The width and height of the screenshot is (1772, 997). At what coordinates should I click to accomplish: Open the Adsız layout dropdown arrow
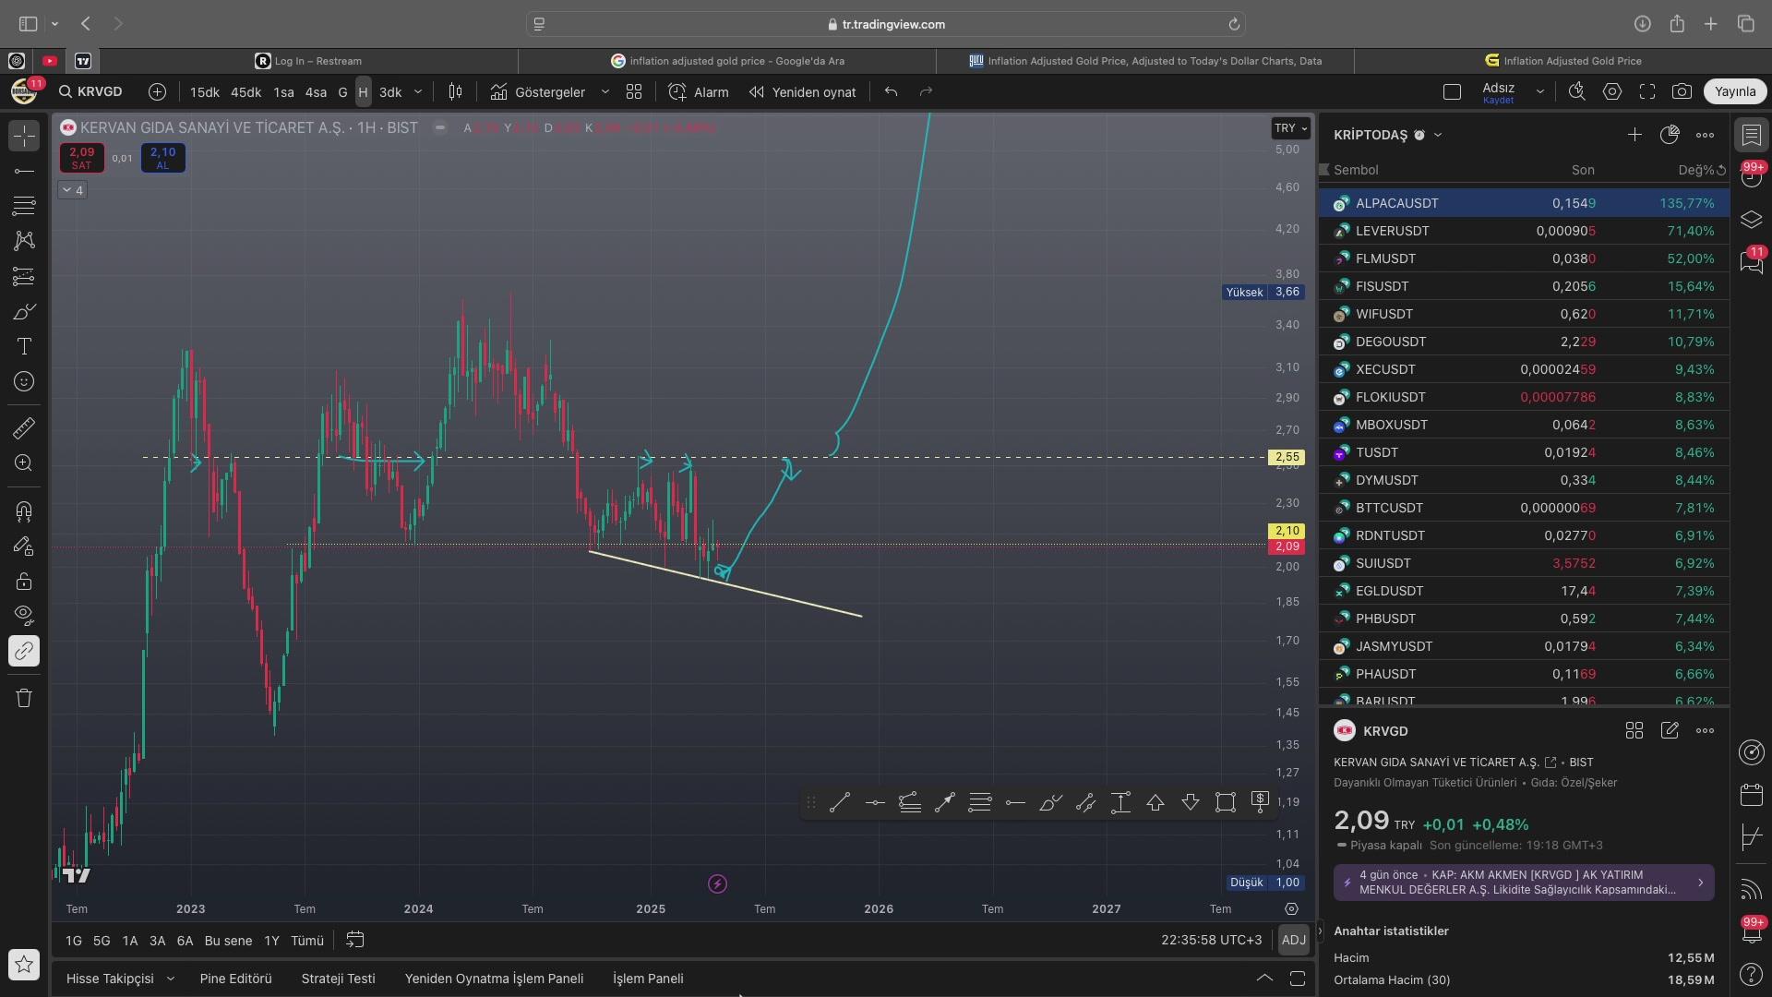point(1539,91)
